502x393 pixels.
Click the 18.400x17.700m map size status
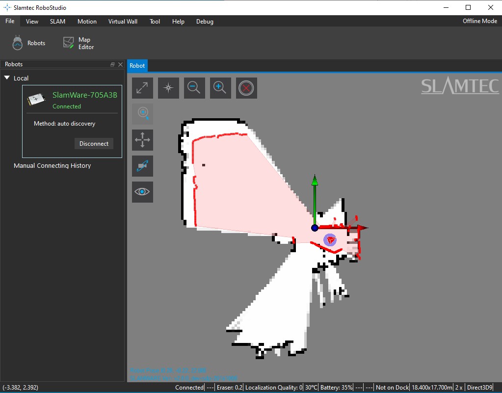(432, 387)
